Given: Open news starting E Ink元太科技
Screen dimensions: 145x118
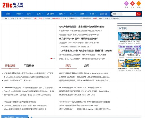Looking at the screenshot, I should tap(26, 77).
